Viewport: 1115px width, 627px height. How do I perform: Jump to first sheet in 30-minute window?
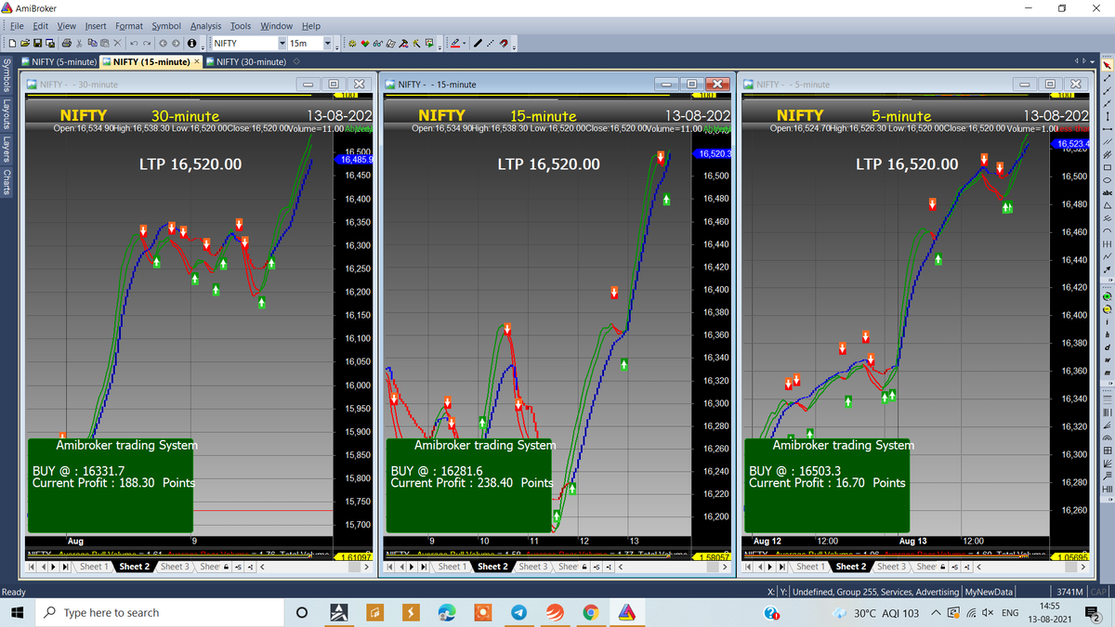32,567
